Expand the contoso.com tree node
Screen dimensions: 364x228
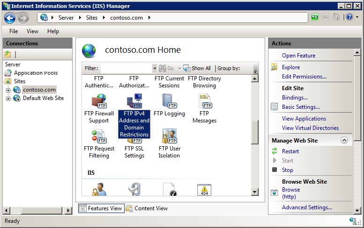pos(8,90)
